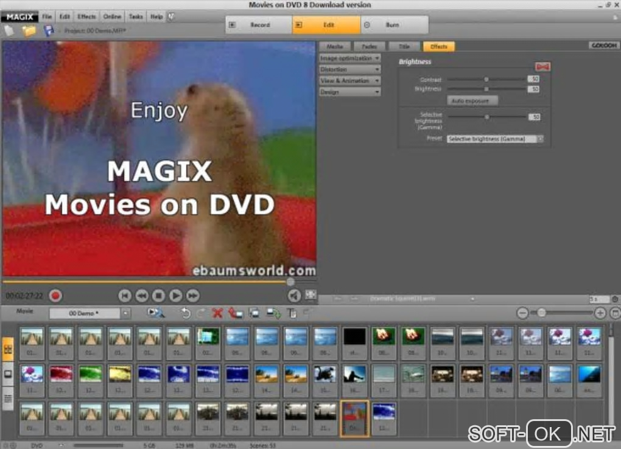Switch to the Media tab
Image resolution: width=621 pixels, height=449 pixels.
pyautogui.click(x=335, y=46)
